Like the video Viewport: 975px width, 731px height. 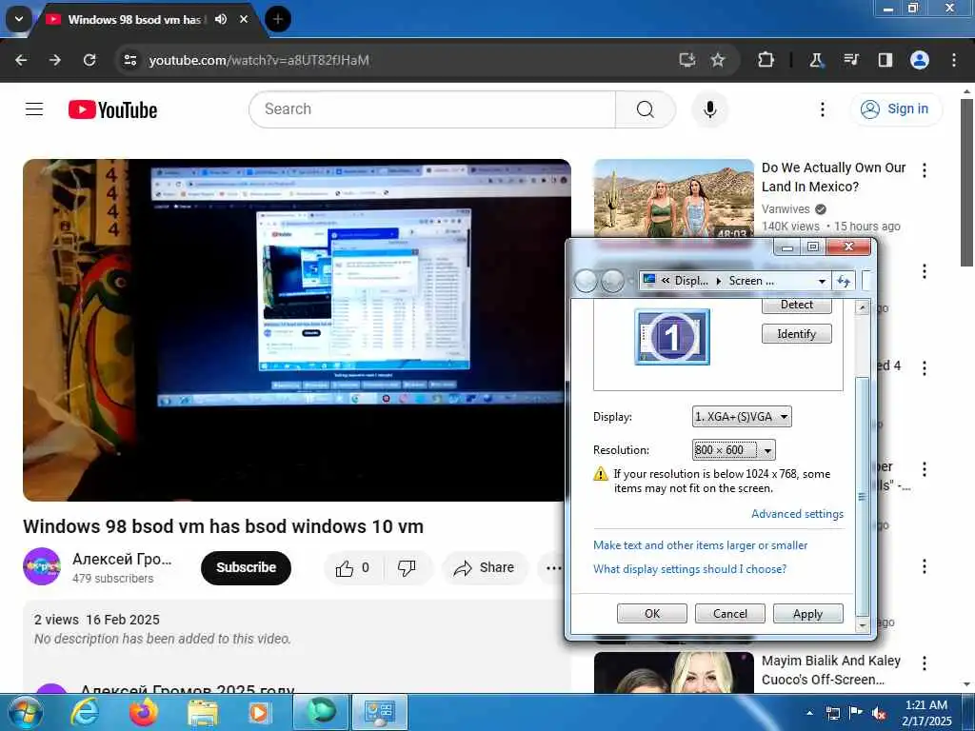click(x=353, y=567)
